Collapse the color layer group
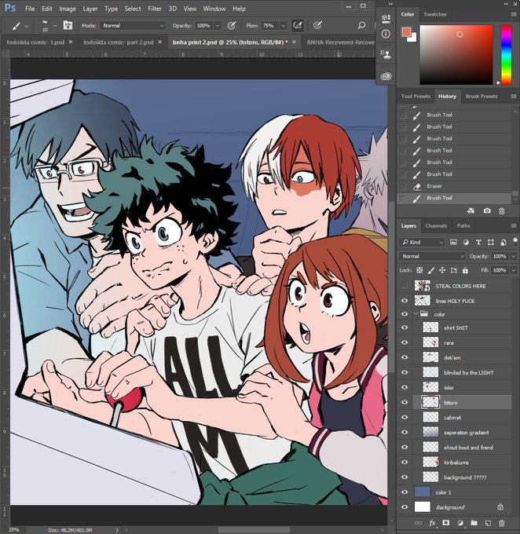Image resolution: width=520 pixels, height=534 pixels. click(x=416, y=313)
